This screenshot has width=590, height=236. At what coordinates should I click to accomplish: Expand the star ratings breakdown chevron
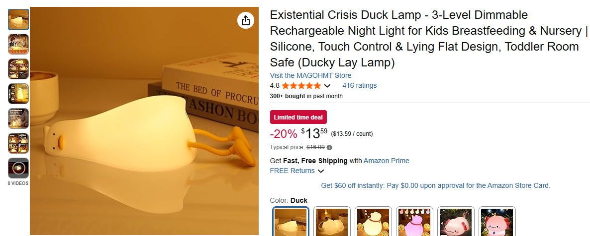(327, 86)
